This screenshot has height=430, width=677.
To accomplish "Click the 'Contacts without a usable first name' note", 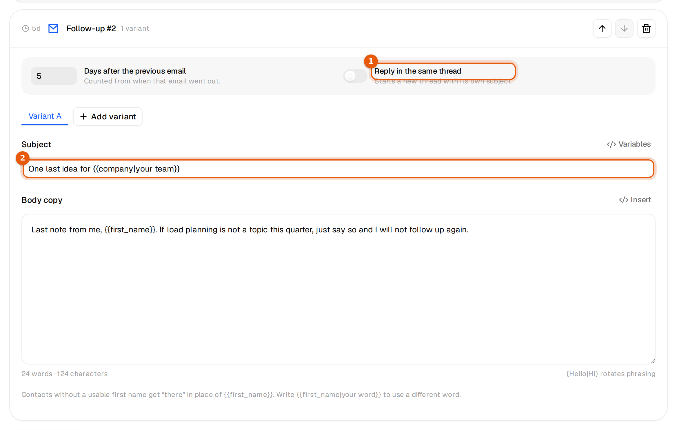I will [x=241, y=395].
